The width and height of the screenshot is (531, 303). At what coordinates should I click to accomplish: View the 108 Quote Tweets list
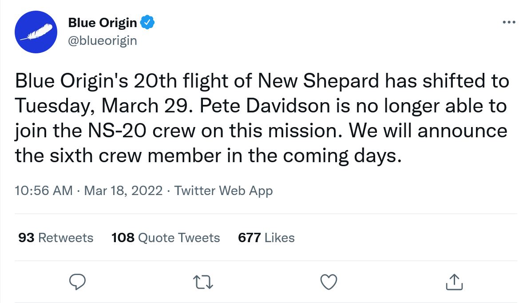coord(166,238)
